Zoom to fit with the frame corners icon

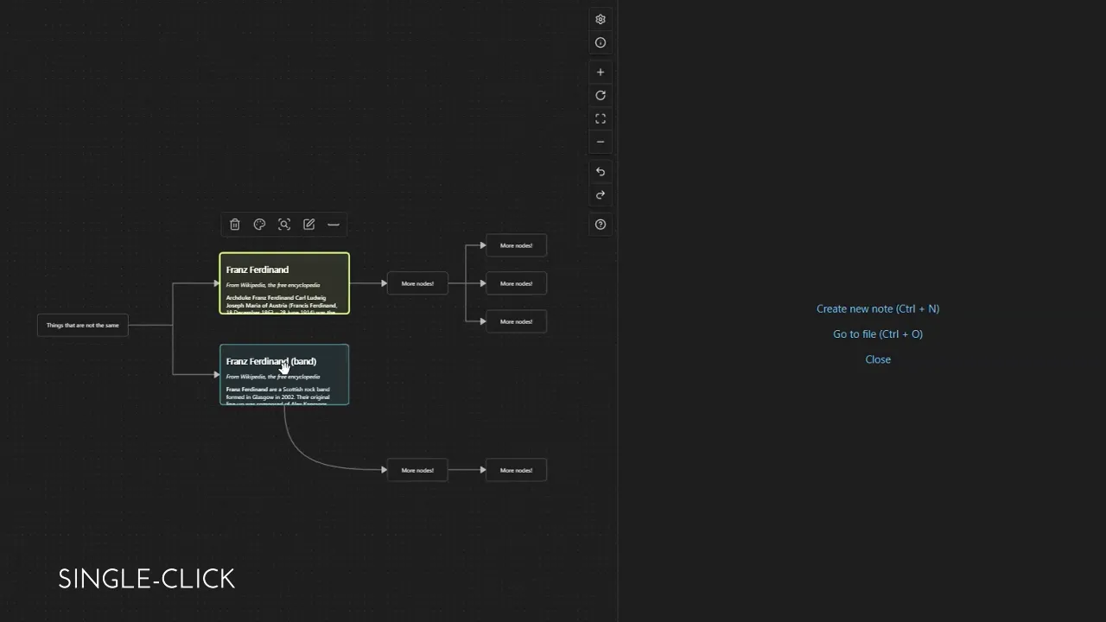601,118
